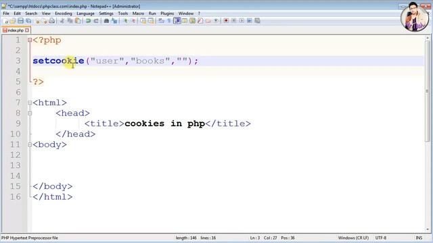Open the Settings menu
The width and height of the screenshot is (433, 243).
(x=106, y=13)
